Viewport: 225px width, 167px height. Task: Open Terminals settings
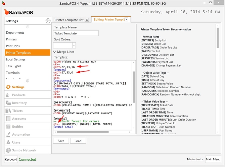28,73
